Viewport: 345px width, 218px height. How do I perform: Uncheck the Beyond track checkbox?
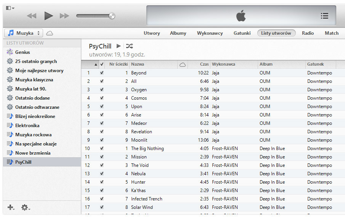(102, 73)
